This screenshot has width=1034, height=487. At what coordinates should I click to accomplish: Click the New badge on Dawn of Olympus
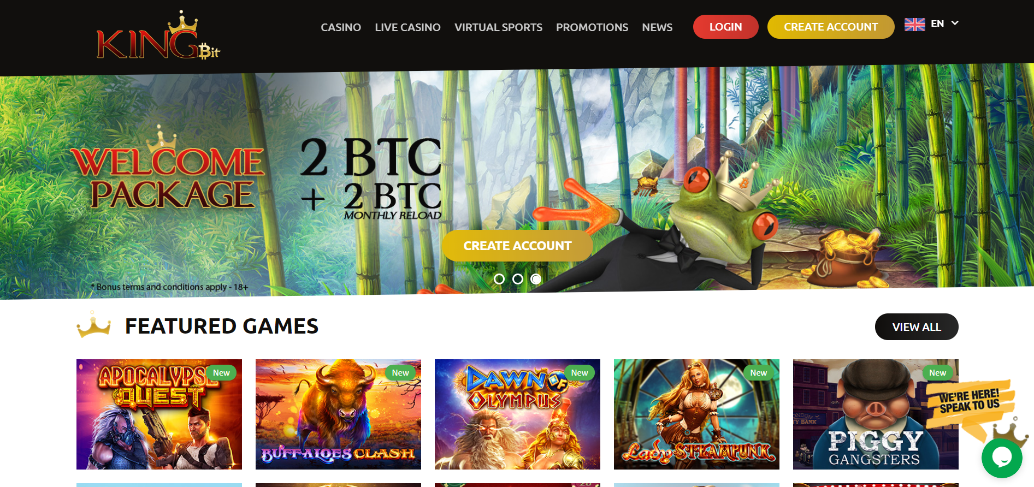tap(580, 372)
